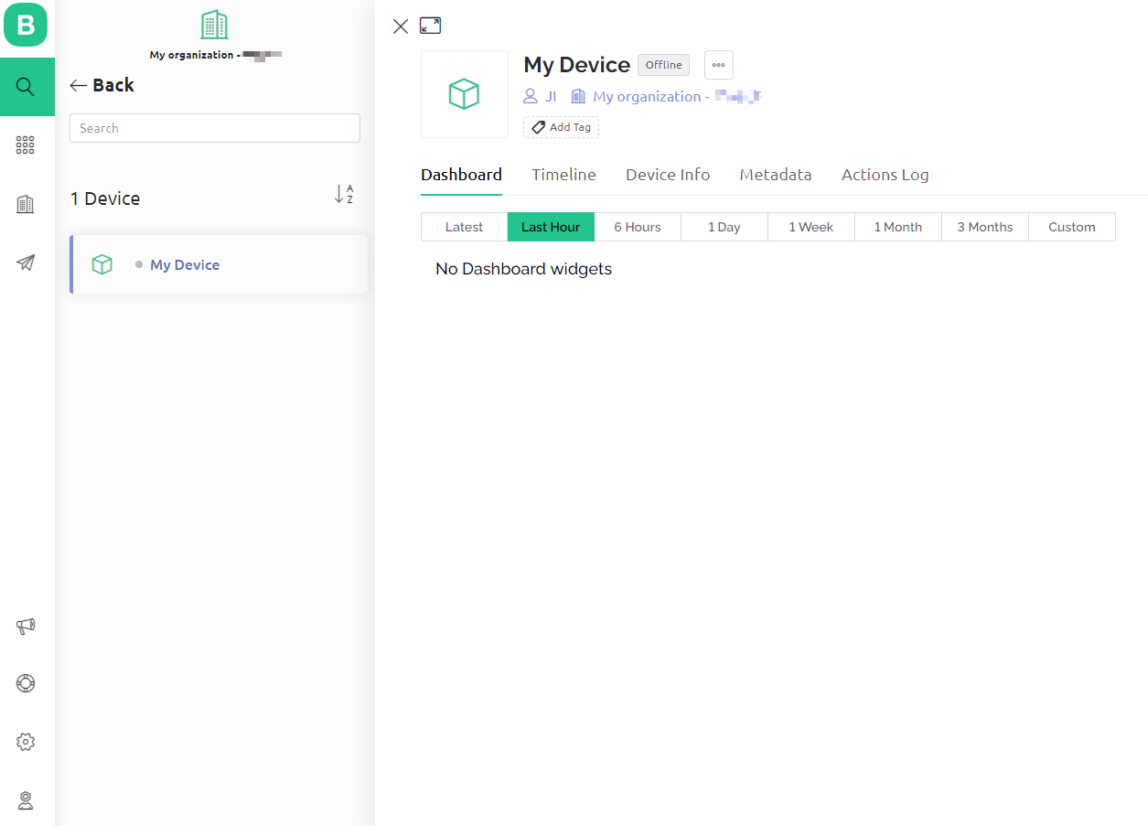
Task: Open the paper plane icon in sidebar
Action: (26, 263)
